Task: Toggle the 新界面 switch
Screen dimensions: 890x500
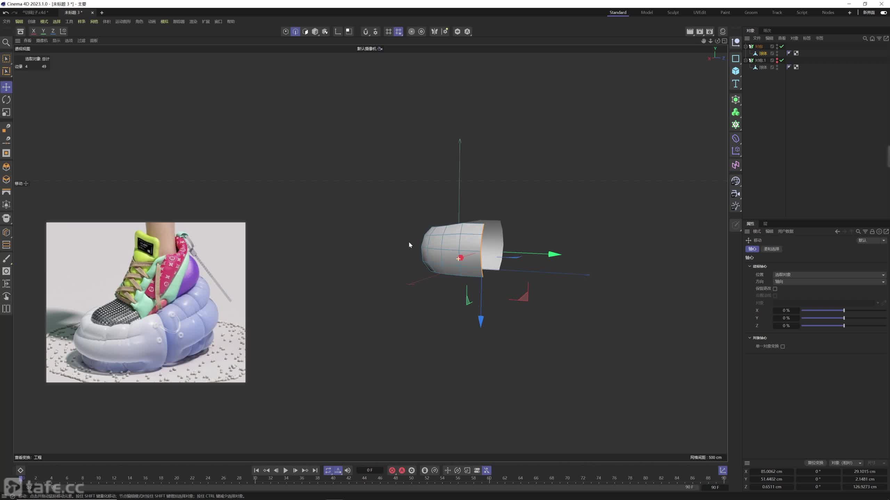Action: [x=883, y=12]
